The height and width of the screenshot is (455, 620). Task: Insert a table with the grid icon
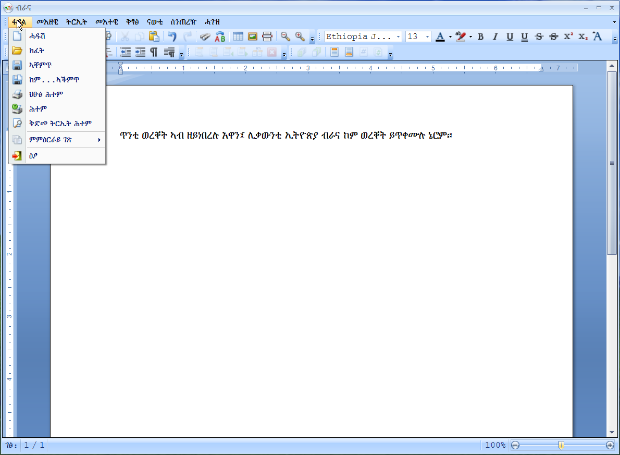click(238, 36)
